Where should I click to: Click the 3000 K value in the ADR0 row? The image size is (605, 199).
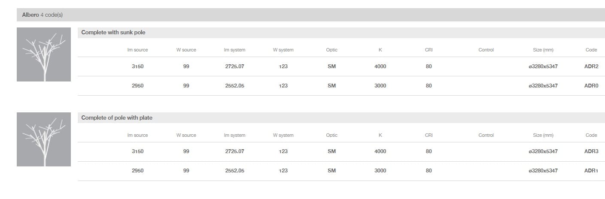tap(380, 86)
